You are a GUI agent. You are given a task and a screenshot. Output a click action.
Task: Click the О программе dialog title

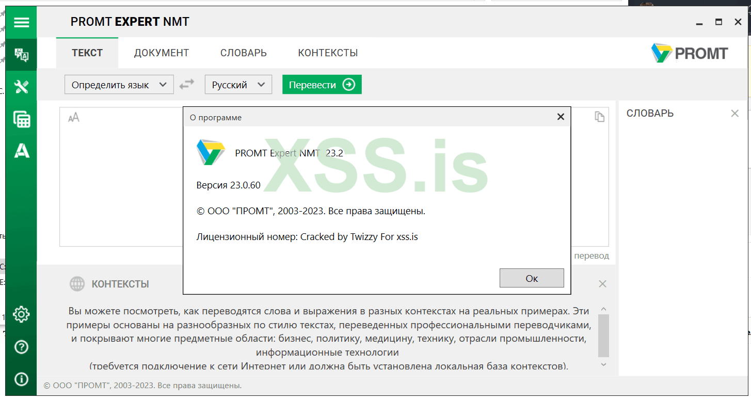tap(216, 118)
